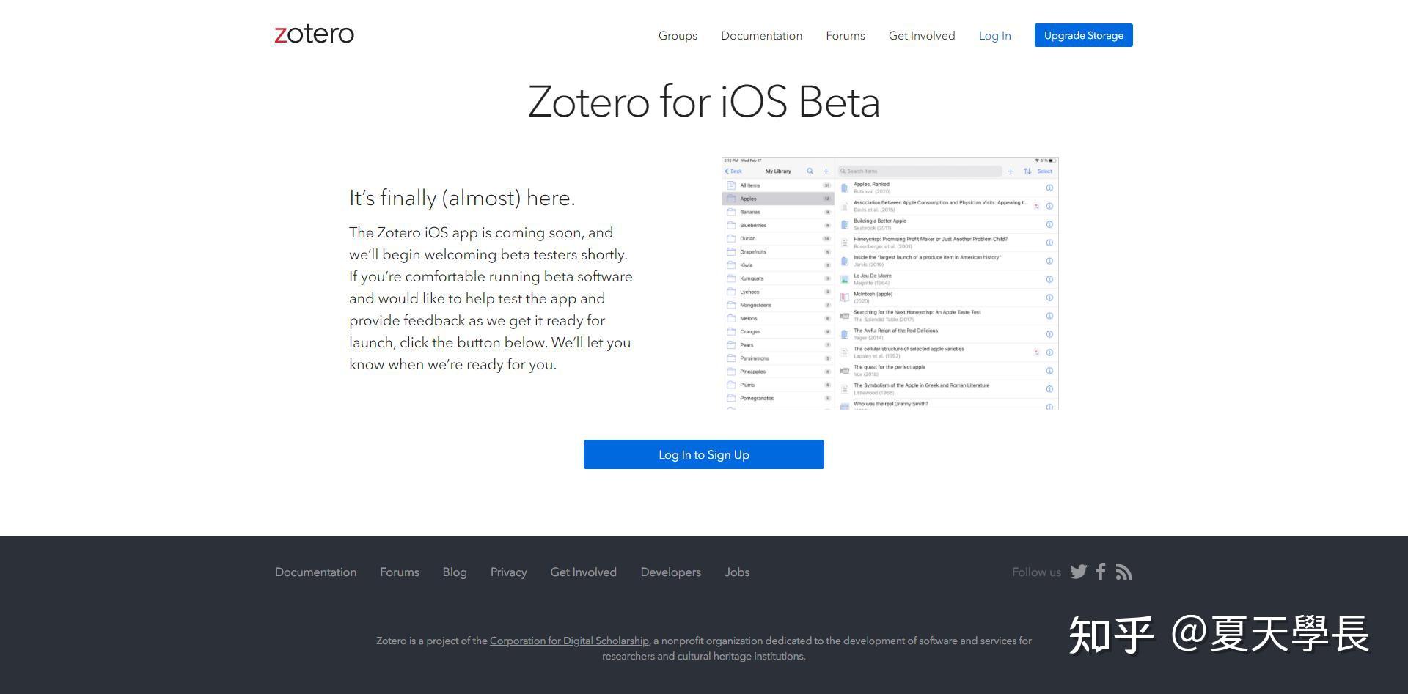The width and height of the screenshot is (1408, 694).
Task: Tap the sort arrows icon near Select
Action: pyautogui.click(x=1027, y=171)
